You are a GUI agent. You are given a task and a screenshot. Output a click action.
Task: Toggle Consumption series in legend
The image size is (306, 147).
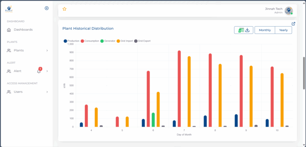coord(90,41)
